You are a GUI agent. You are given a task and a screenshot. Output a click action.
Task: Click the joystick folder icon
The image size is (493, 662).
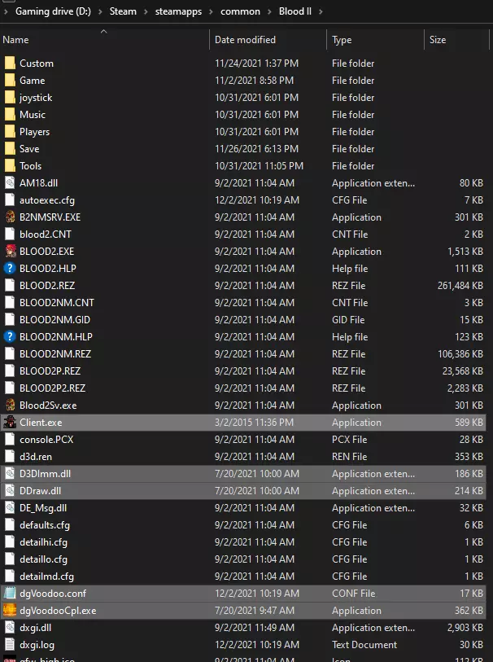(x=10, y=98)
